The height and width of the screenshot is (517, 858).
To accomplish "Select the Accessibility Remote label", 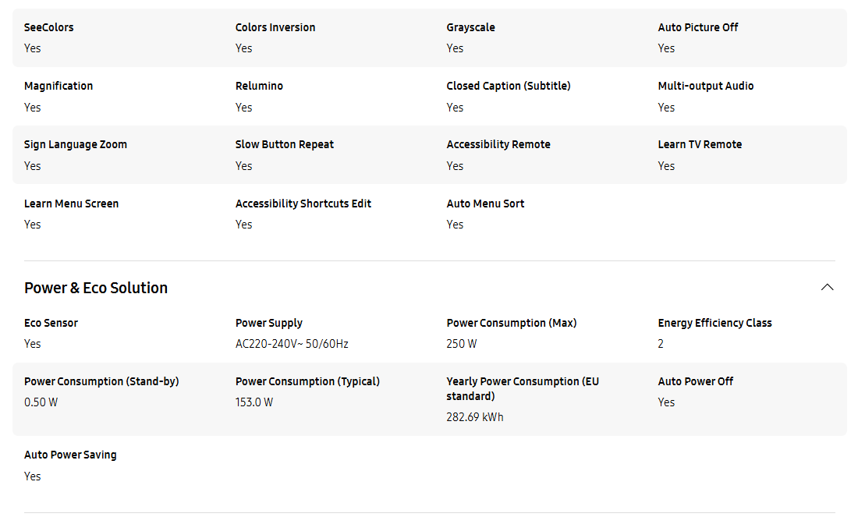I will [498, 144].
